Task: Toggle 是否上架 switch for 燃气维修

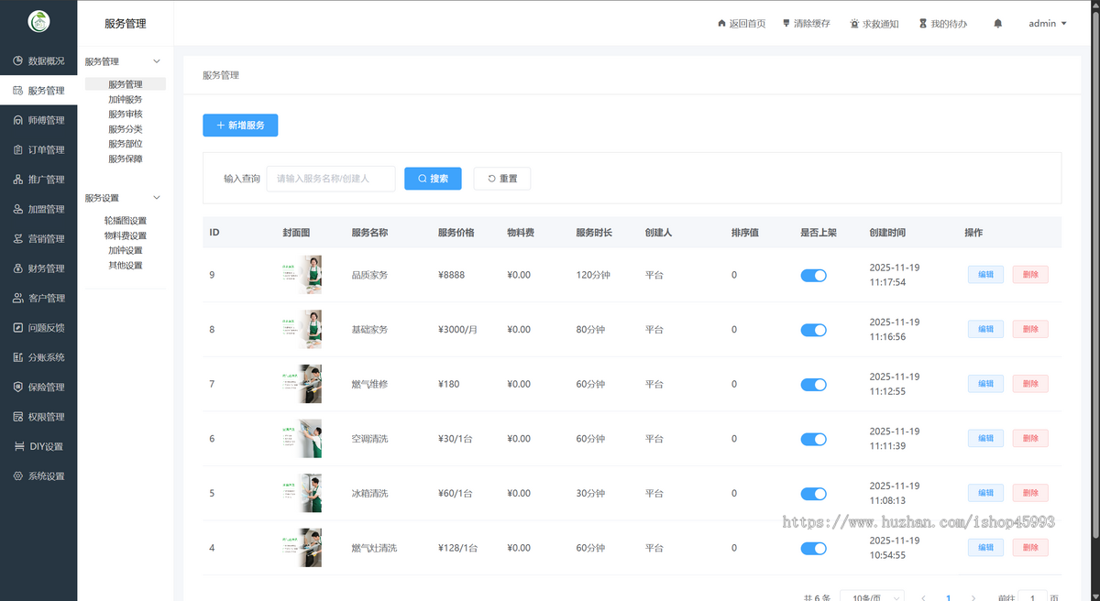Action: (x=813, y=383)
